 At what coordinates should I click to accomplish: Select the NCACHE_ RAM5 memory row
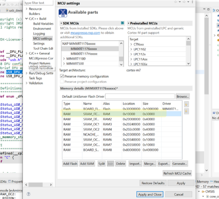[x=122, y=134]
